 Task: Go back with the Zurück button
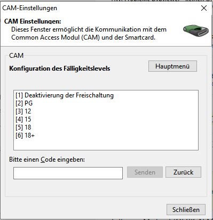point(183,172)
